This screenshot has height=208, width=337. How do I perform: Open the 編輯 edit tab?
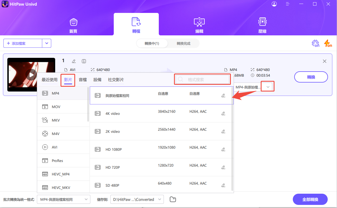click(x=199, y=26)
